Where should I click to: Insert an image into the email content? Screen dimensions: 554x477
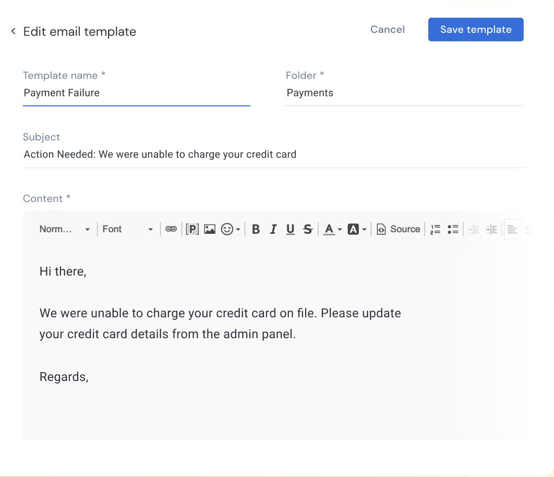[x=209, y=229]
